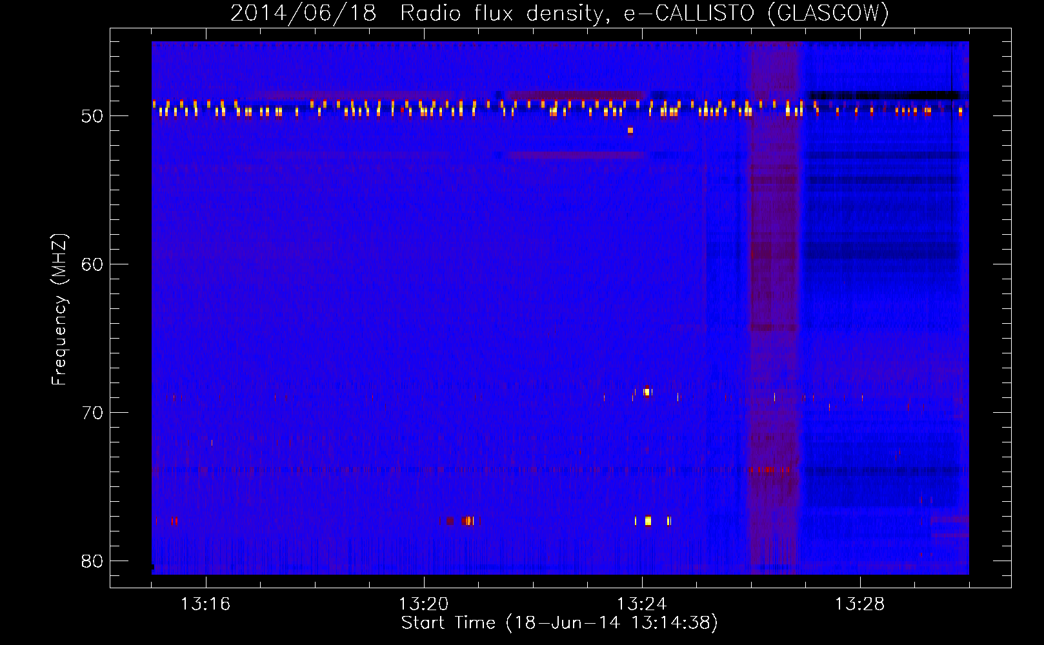Screen dimensions: 1044x645
Task: Click the 13:20 time tick label
Action: click(423, 604)
